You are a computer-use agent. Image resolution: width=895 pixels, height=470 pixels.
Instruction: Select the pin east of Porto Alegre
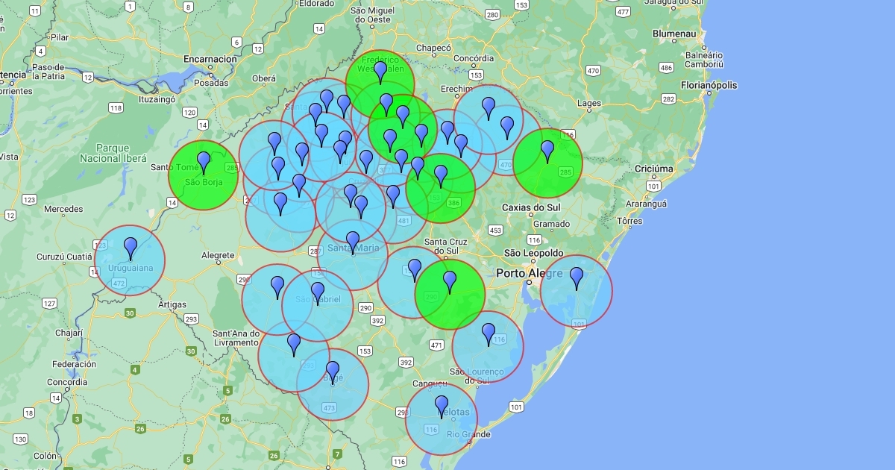(577, 278)
